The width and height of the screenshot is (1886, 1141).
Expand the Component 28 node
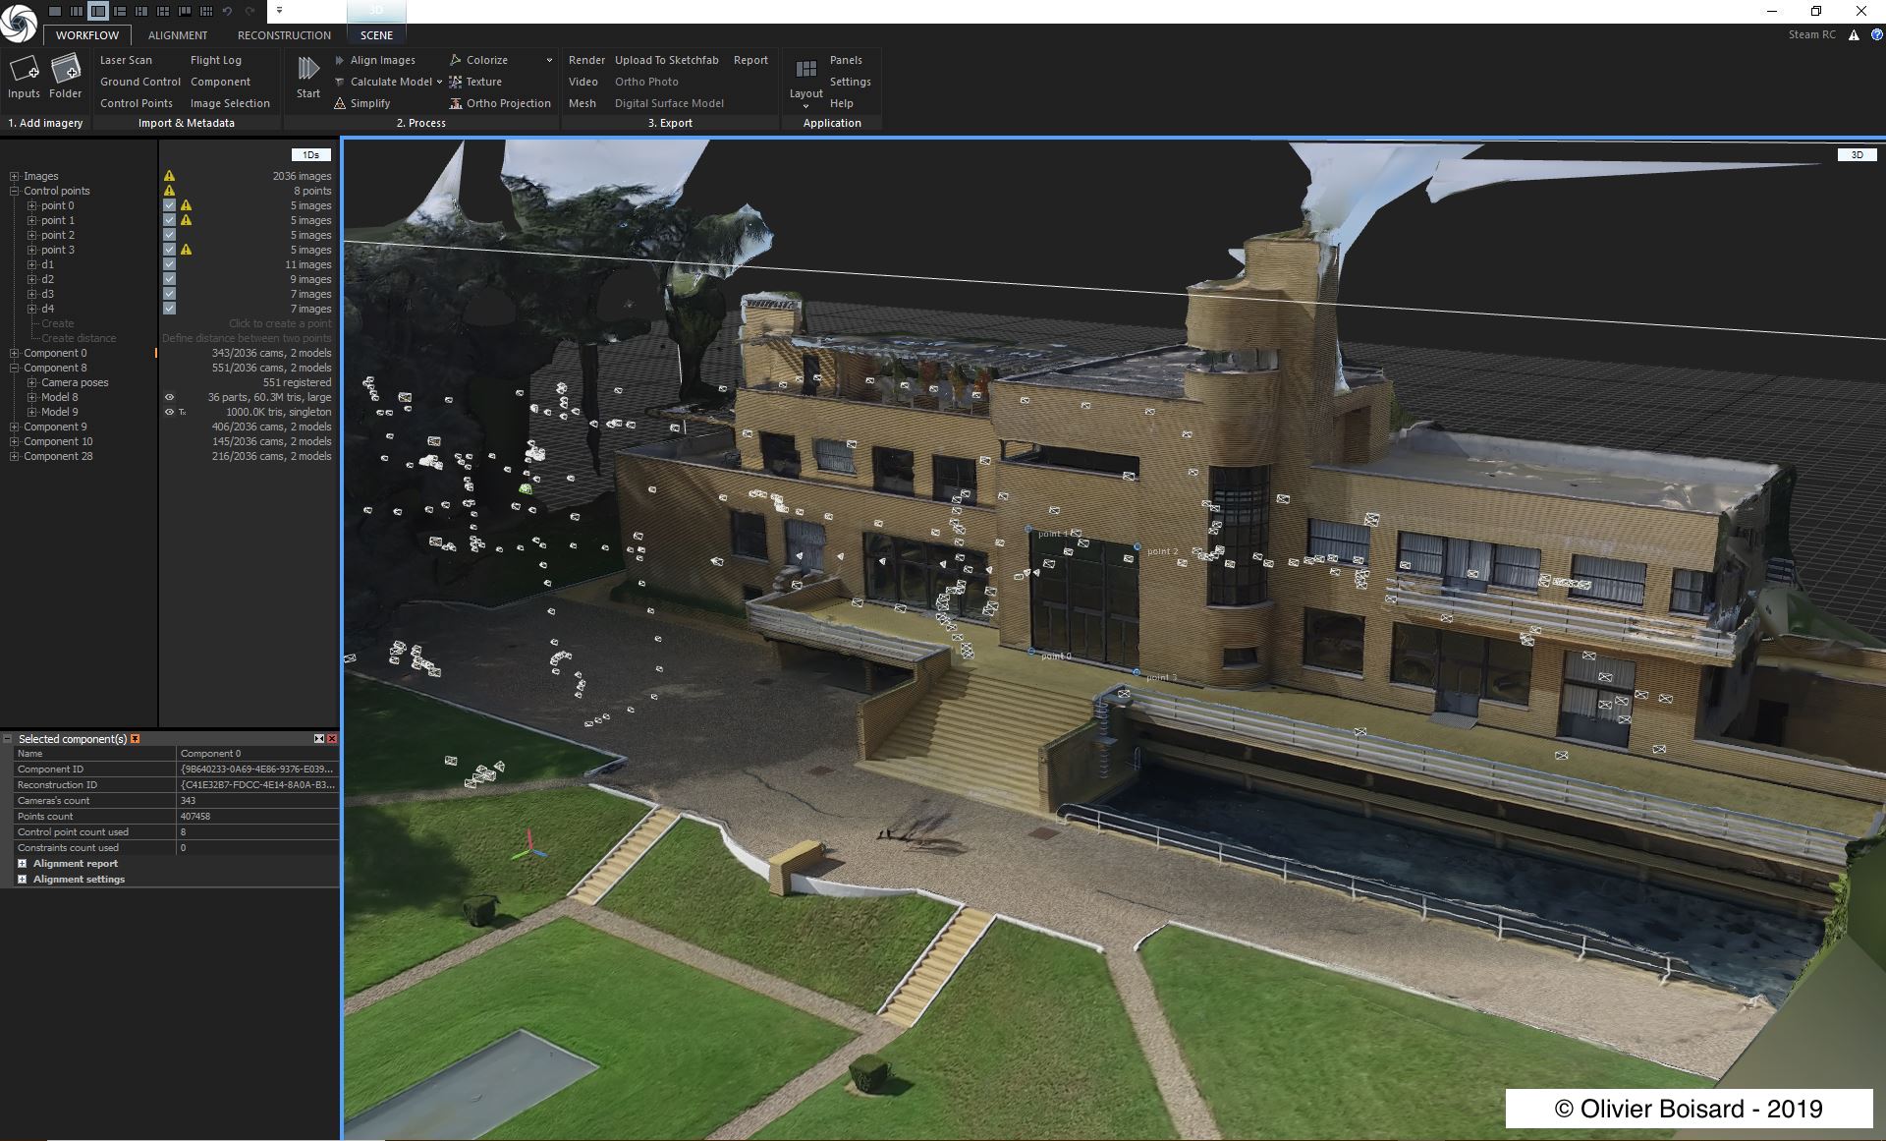(15, 456)
